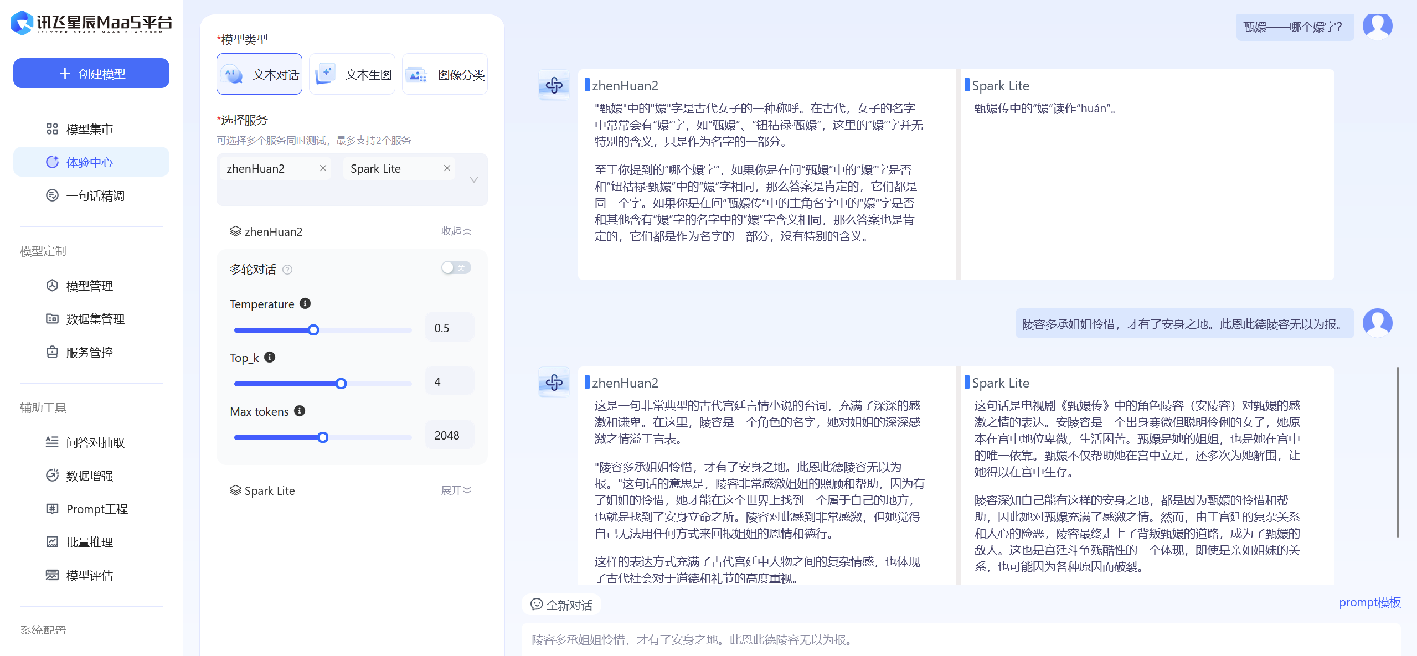Click the Temperature info icon
Image resolution: width=1417 pixels, height=656 pixels.
[x=305, y=303]
